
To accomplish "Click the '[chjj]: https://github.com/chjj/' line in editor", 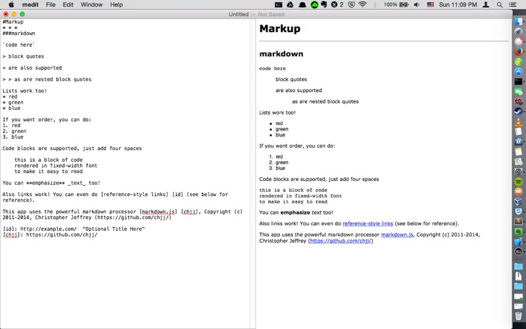I will pos(50,235).
